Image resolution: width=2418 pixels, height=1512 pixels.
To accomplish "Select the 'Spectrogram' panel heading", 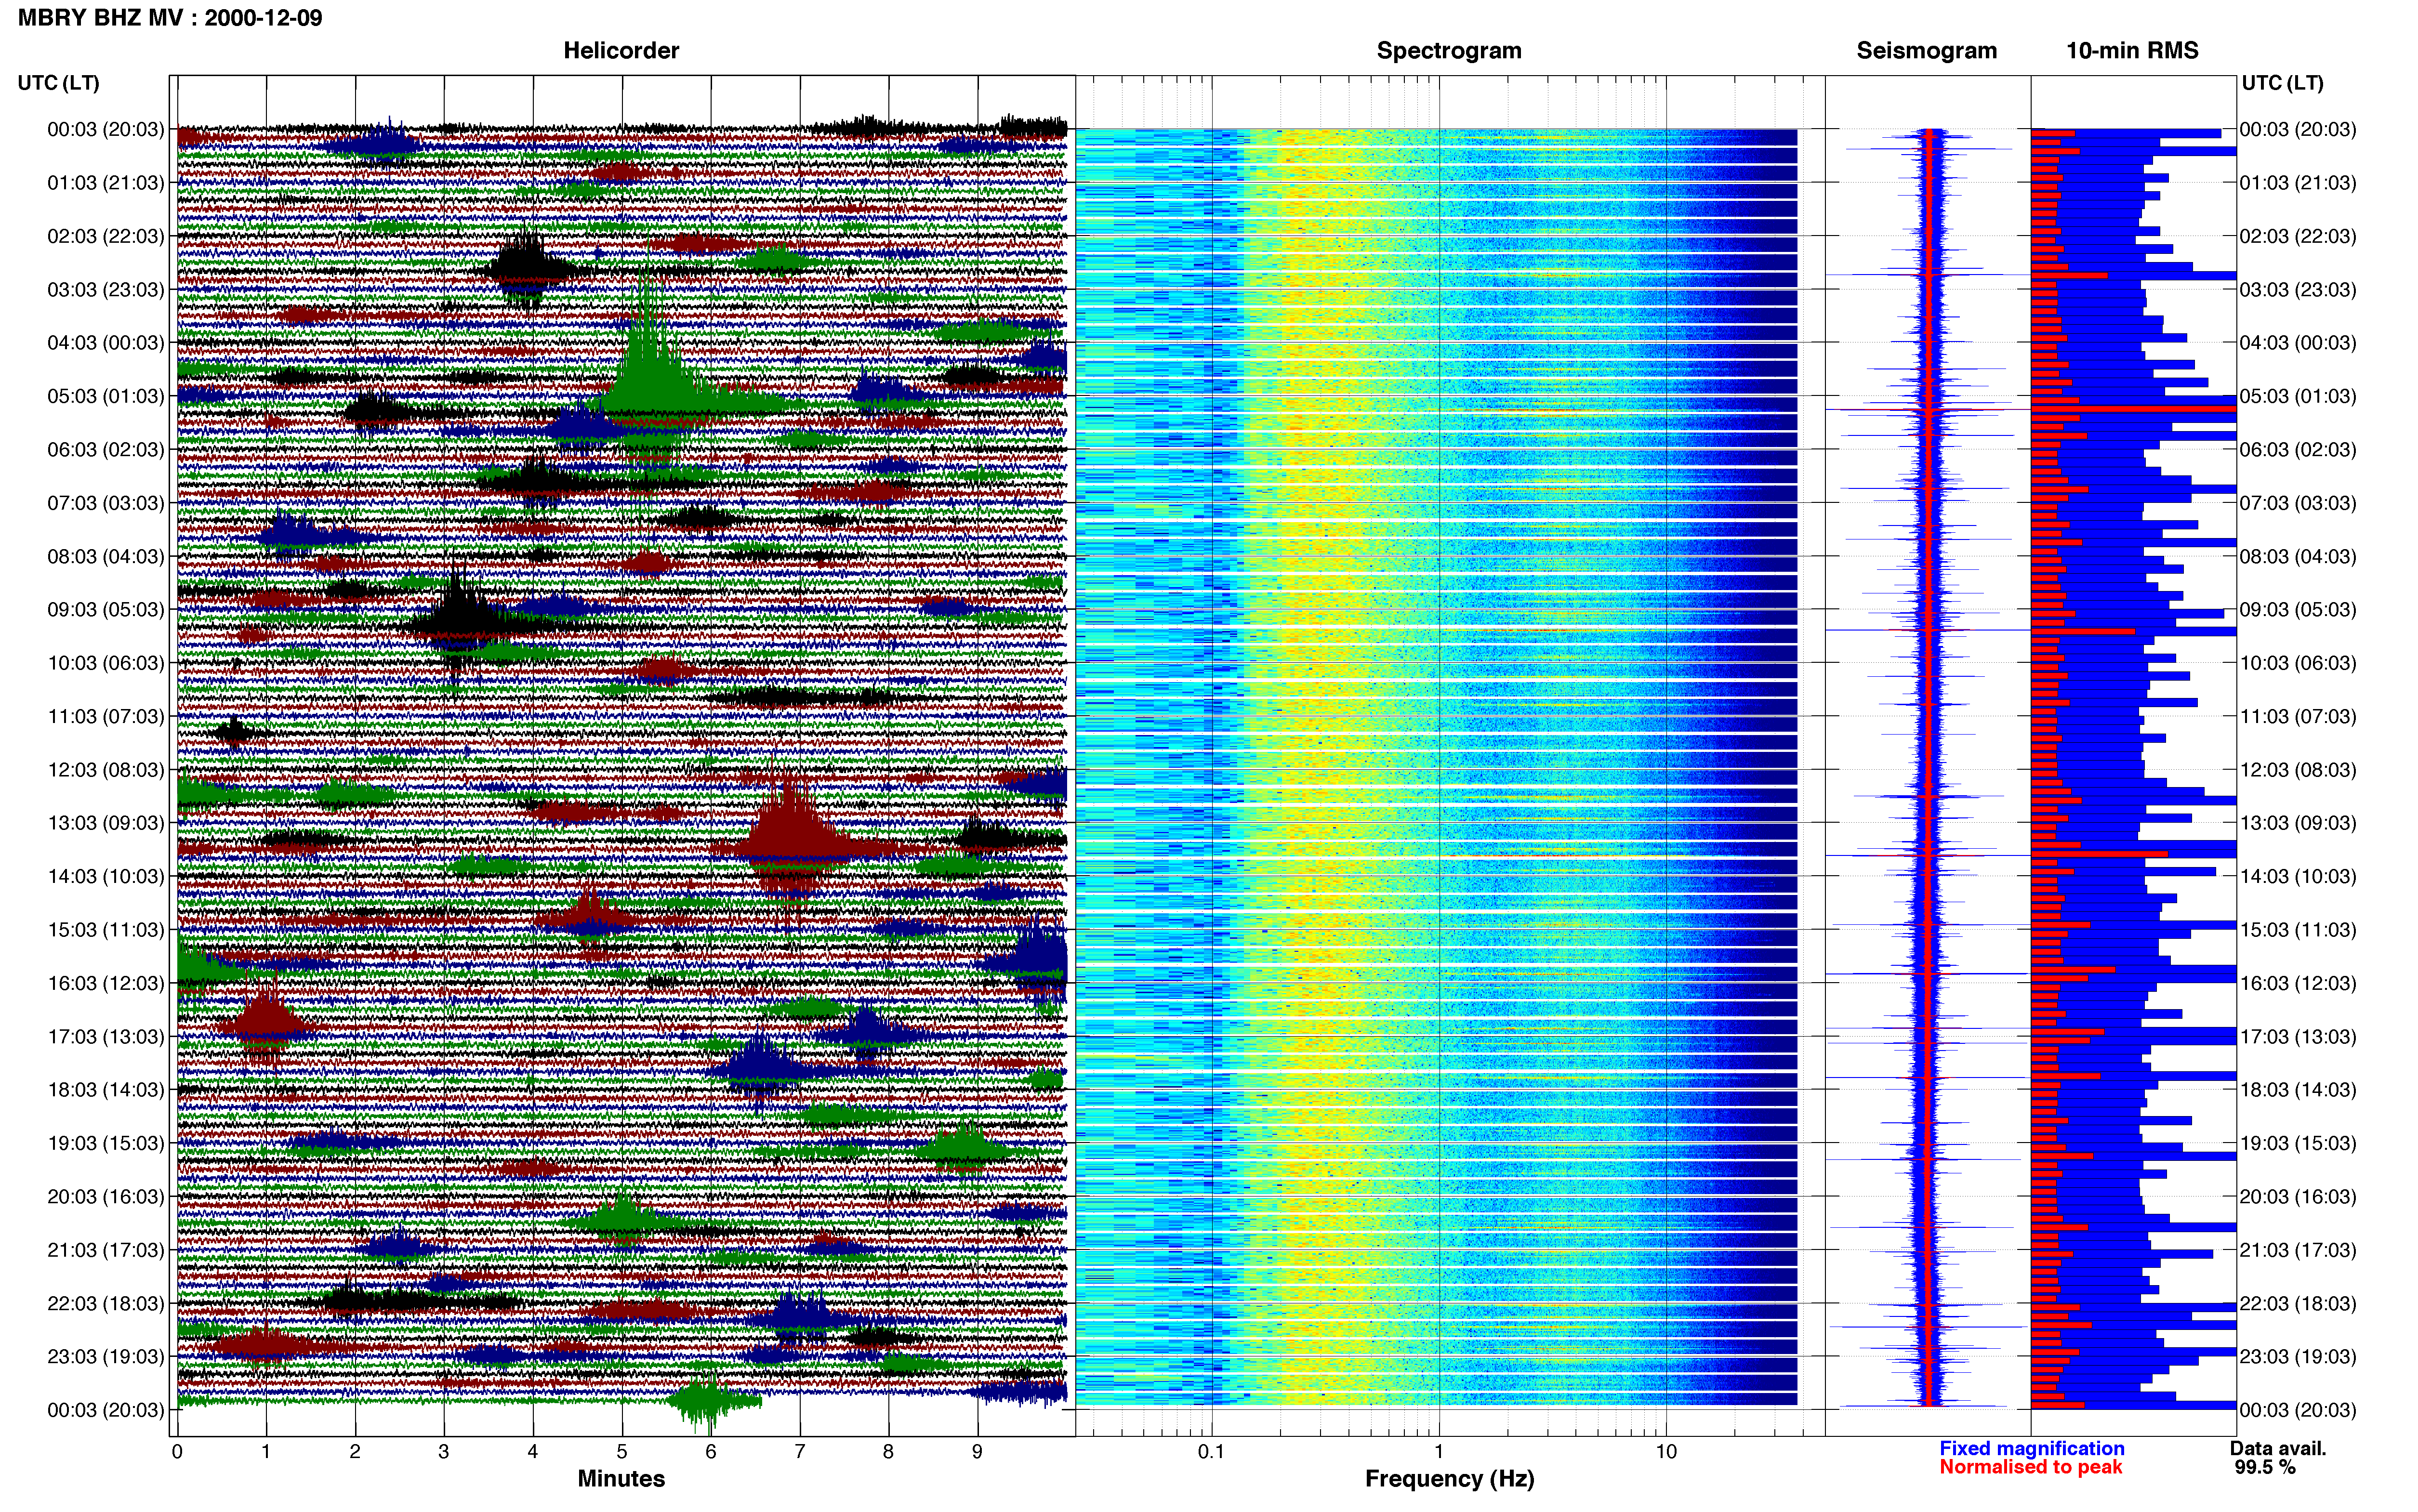I will [1449, 51].
